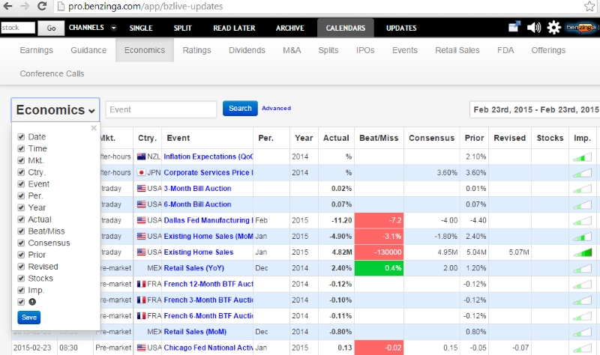Viewport: 600px width, 355px height.
Task: Open the Ratings calendar tab
Action: [x=196, y=50]
